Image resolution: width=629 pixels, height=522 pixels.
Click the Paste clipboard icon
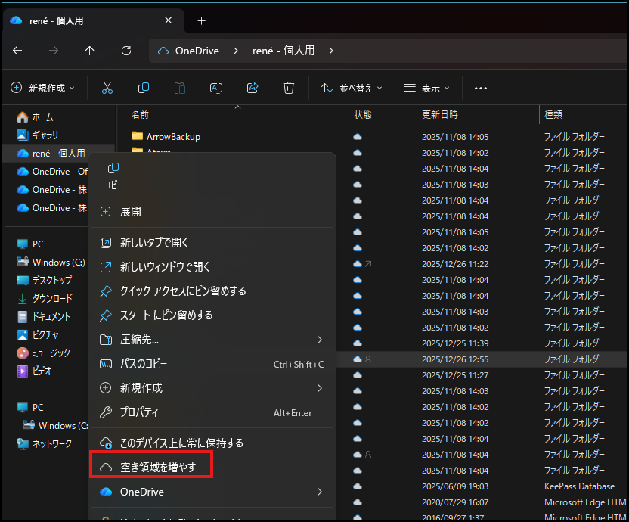point(180,88)
